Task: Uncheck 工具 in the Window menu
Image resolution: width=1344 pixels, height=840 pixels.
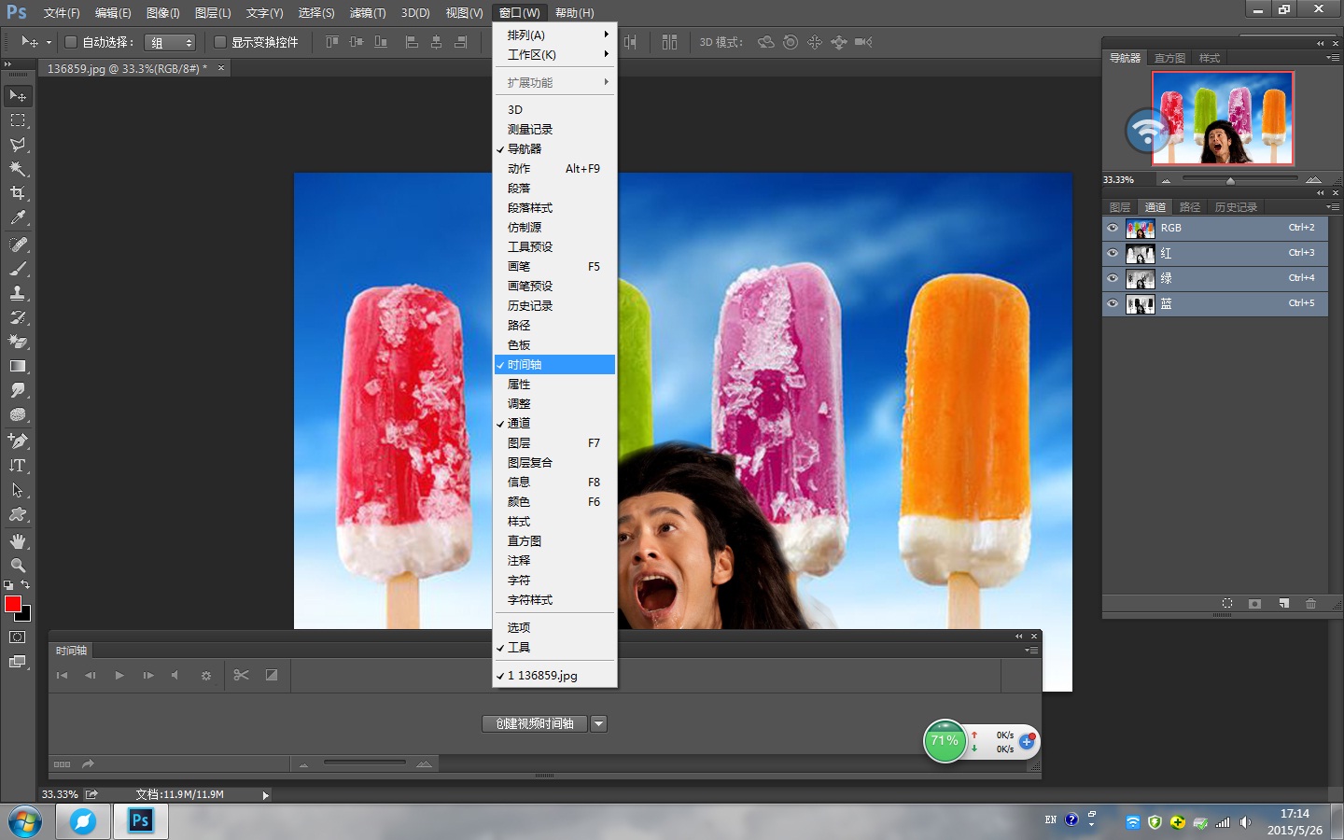Action: (554, 648)
